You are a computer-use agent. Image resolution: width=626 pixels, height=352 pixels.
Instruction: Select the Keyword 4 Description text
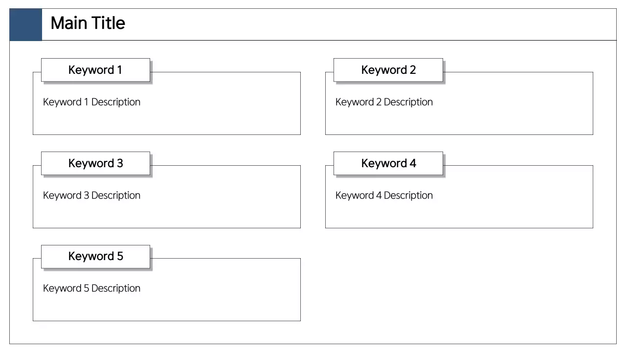coord(384,196)
